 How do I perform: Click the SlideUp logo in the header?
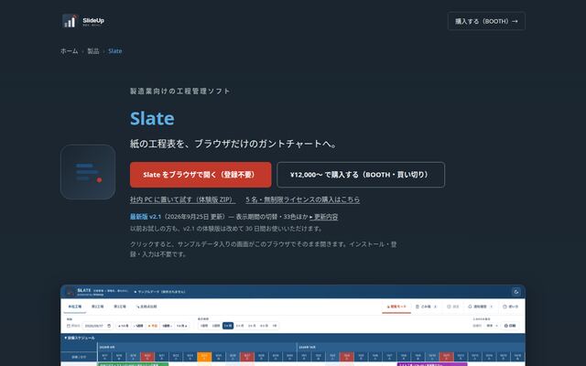click(83, 21)
